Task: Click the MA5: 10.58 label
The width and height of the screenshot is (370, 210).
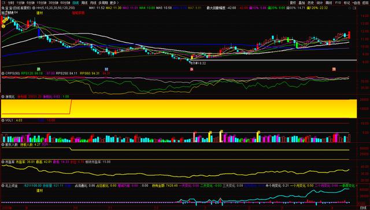Action: (164, 7)
